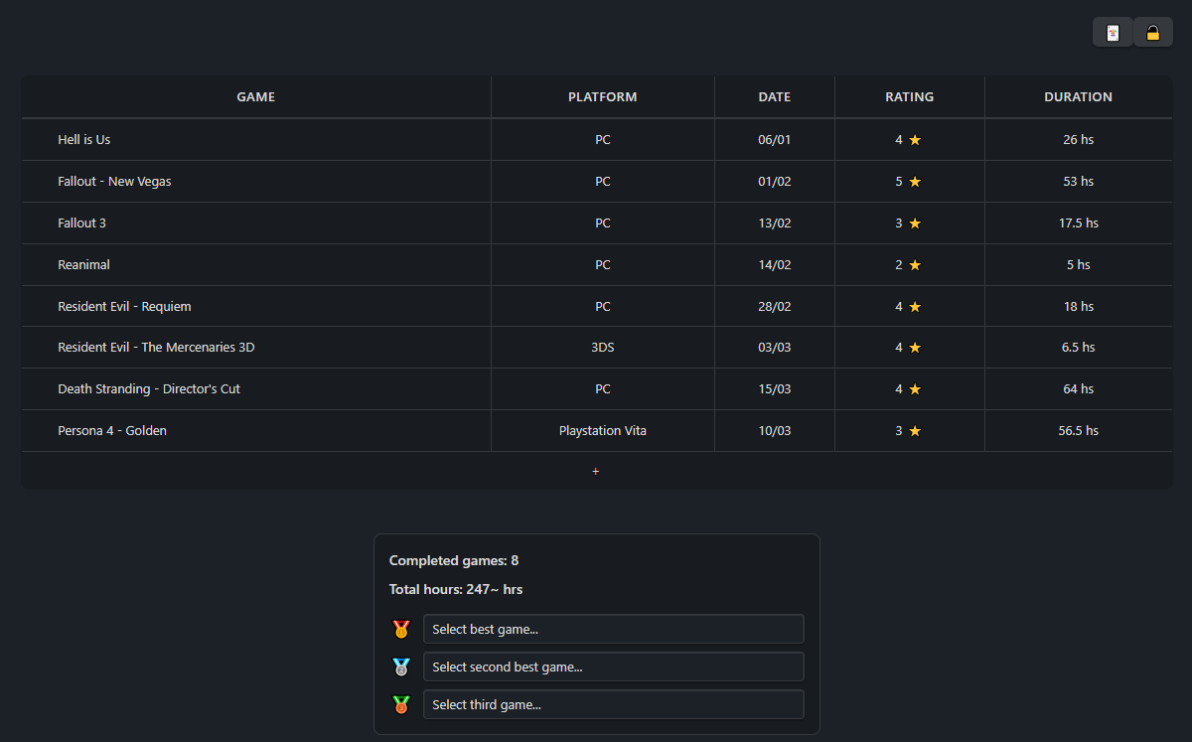The width and height of the screenshot is (1192, 742).
Task: Click the PC platform of Death Stranding
Action: click(603, 389)
